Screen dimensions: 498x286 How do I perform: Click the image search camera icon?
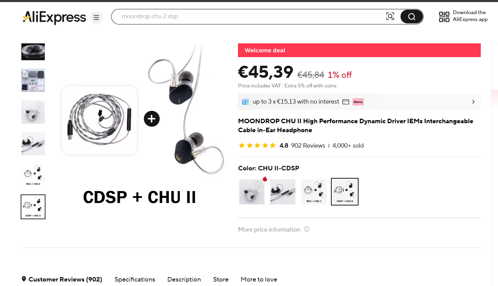(390, 17)
